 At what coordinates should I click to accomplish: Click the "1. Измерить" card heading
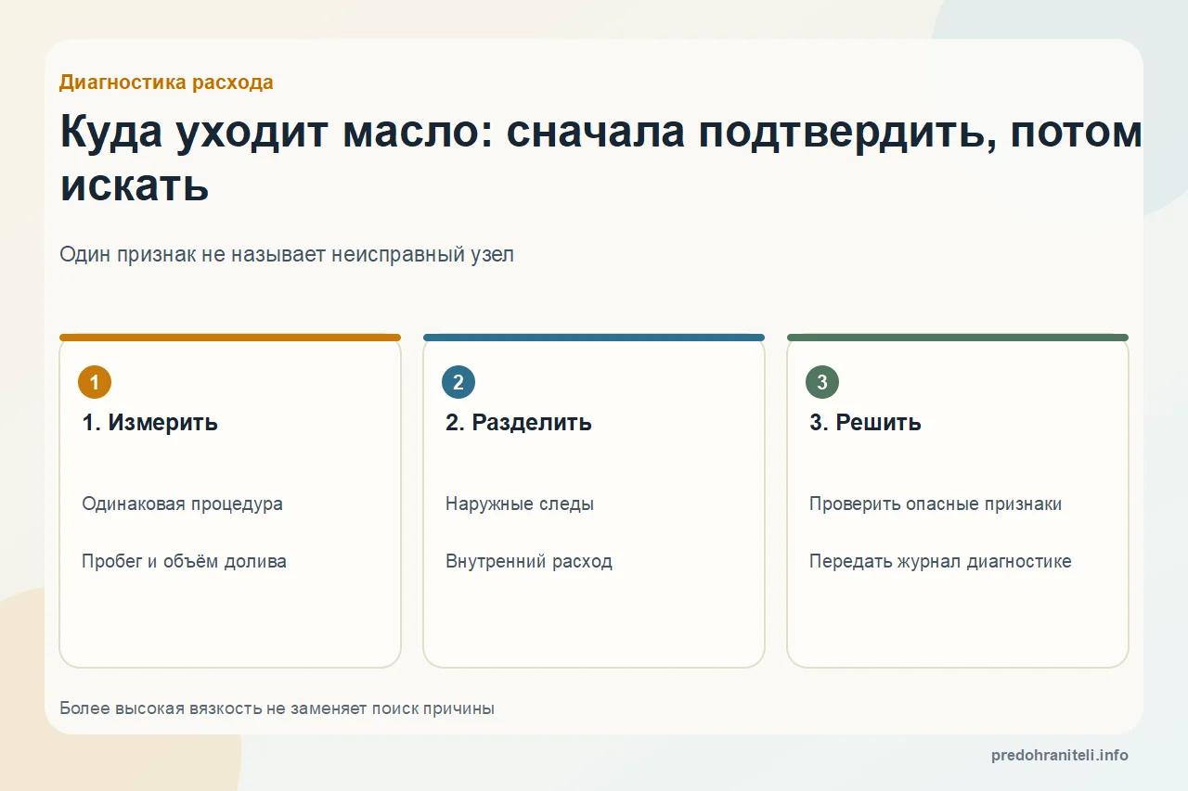[x=150, y=423]
